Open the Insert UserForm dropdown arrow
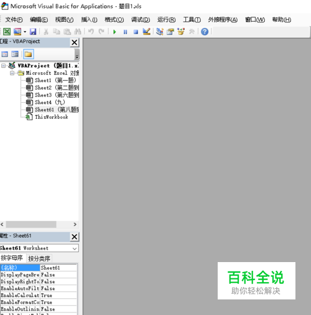311x315 pixels. click(25, 32)
